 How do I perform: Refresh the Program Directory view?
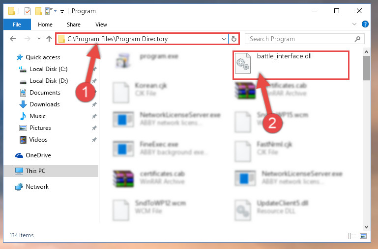click(234, 39)
